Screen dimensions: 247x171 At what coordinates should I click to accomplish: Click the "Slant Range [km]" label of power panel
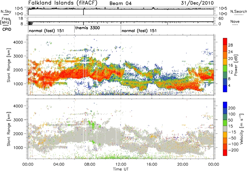(x=9, y=65)
